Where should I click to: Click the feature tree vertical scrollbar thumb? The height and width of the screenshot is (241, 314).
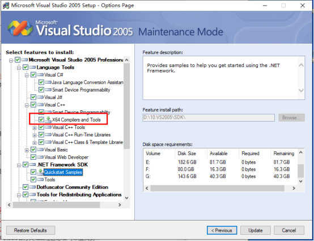click(x=126, y=106)
